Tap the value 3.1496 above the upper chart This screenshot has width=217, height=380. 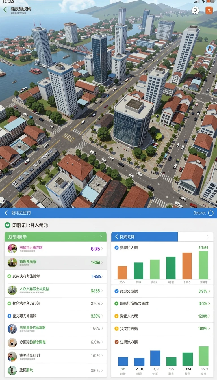[x=203, y=248]
